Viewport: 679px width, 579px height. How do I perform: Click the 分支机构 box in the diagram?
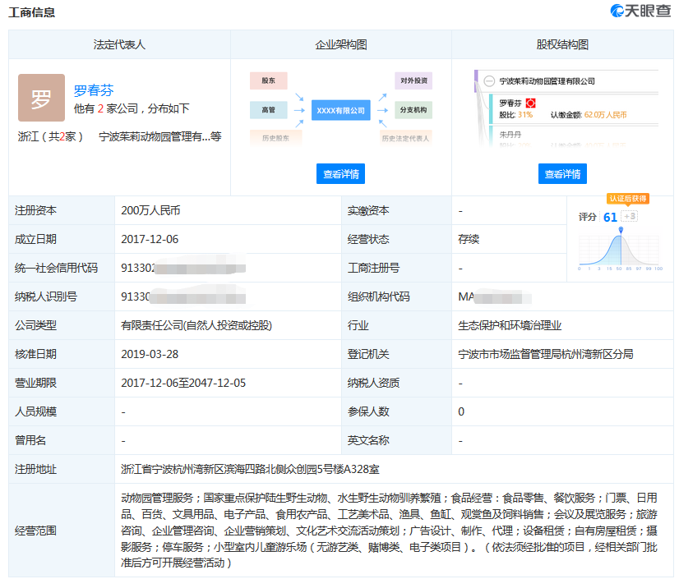click(x=413, y=109)
